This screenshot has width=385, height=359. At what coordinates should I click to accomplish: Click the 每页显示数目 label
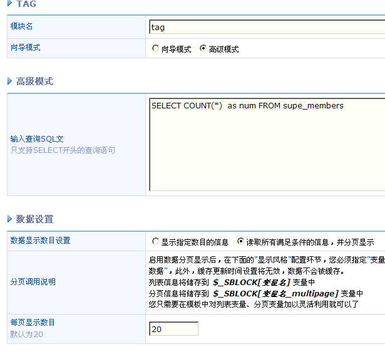tap(33, 323)
